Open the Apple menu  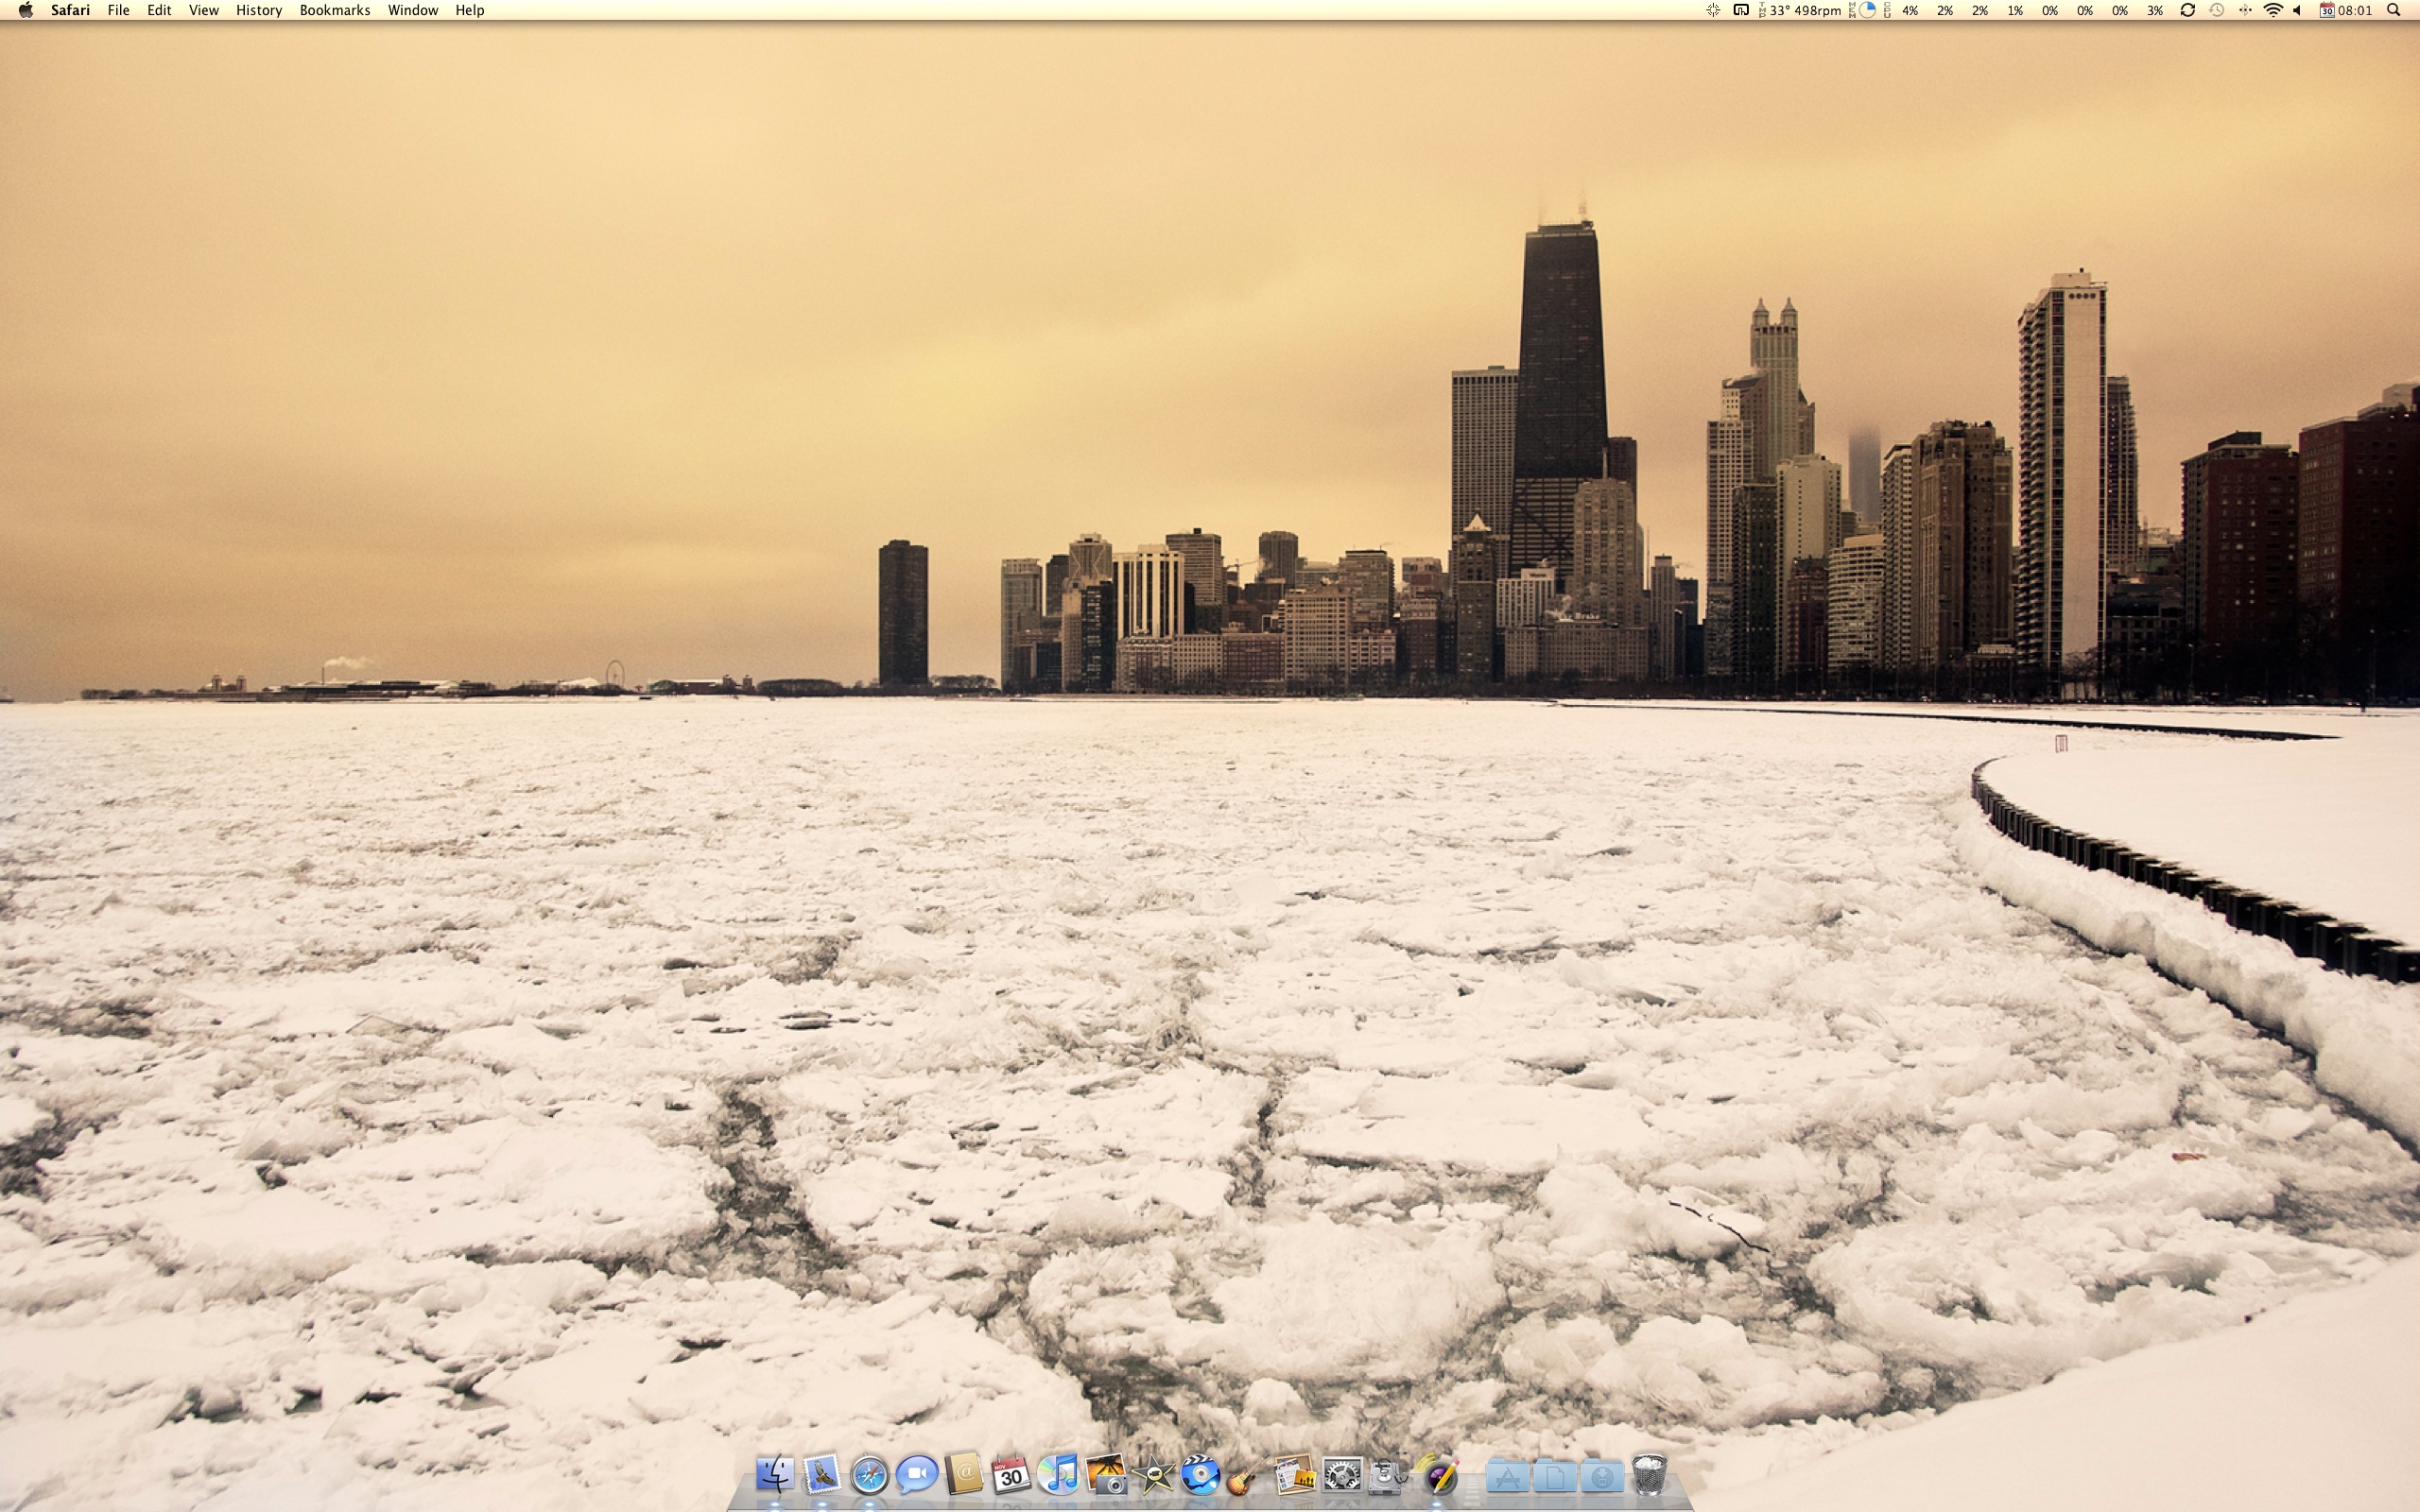pos(26,10)
